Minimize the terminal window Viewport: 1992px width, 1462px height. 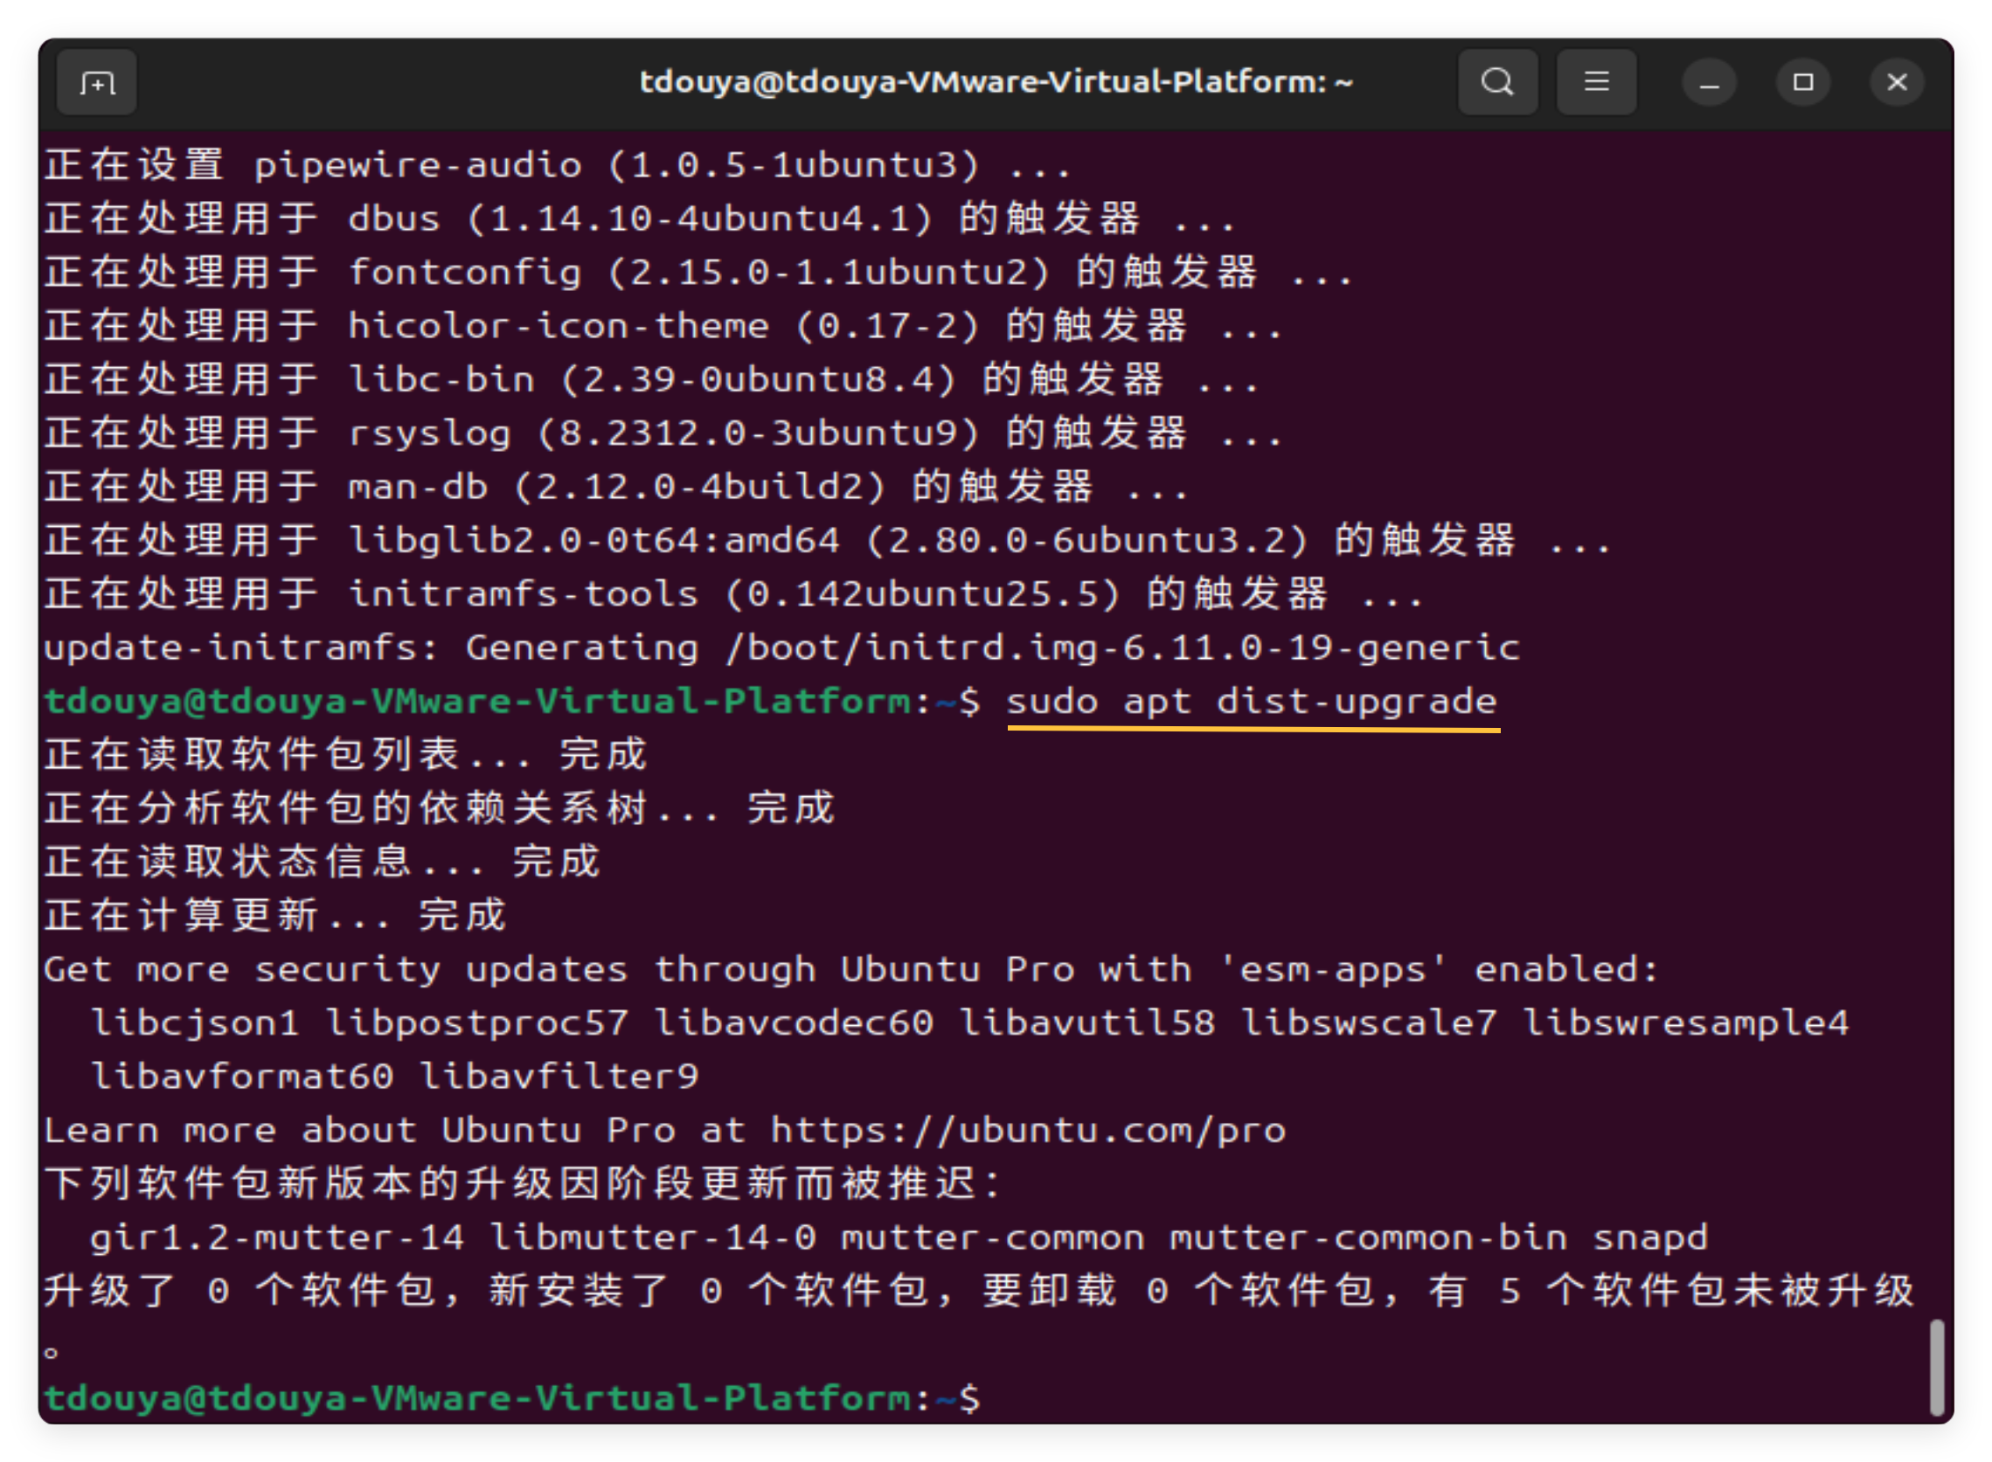1710,83
